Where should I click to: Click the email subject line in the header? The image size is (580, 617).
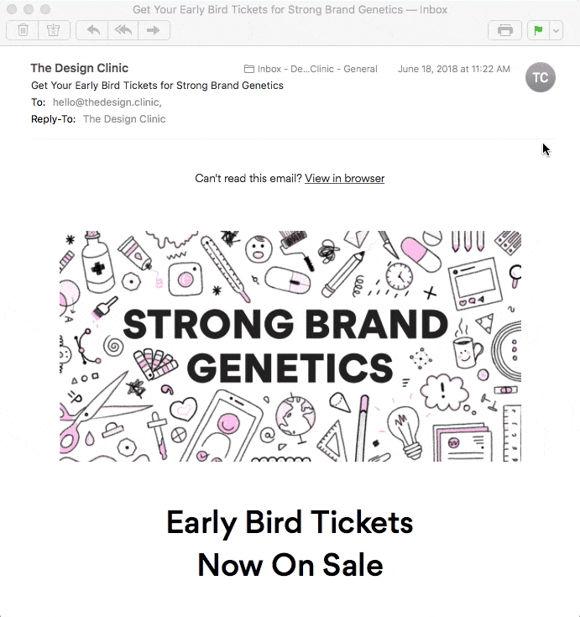point(157,86)
